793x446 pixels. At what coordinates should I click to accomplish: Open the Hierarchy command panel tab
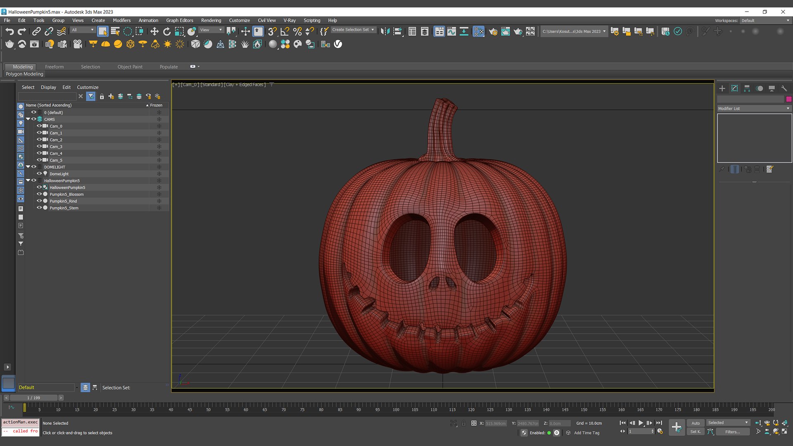point(747,88)
